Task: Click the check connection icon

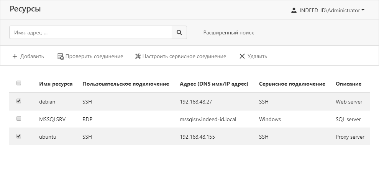Action: (x=61, y=56)
